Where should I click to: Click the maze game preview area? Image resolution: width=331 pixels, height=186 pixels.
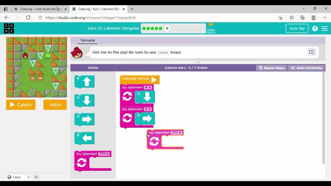click(36, 67)
